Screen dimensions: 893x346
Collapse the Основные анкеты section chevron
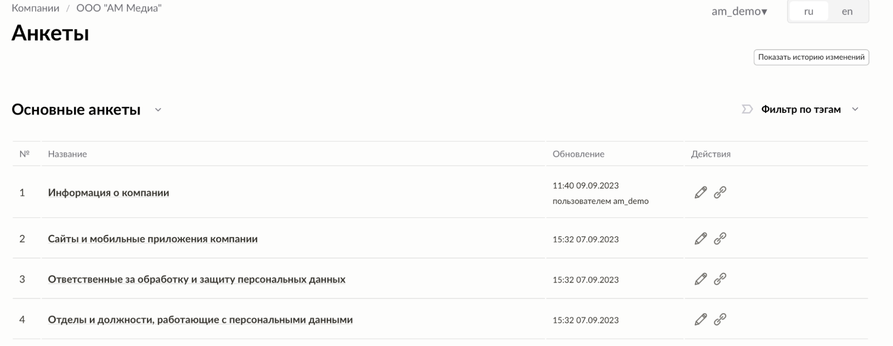[158, 110]
